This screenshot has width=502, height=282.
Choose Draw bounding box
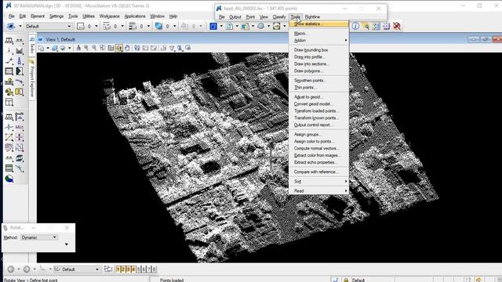(x=318, y=50)
